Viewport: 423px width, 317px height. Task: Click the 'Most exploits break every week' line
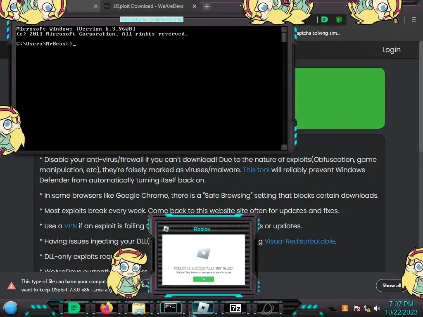pyautogui.click(x=189, y=211)
